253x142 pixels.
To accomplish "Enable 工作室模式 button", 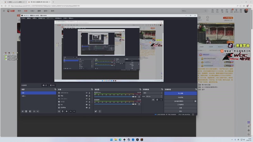I will tap(180, 105).
